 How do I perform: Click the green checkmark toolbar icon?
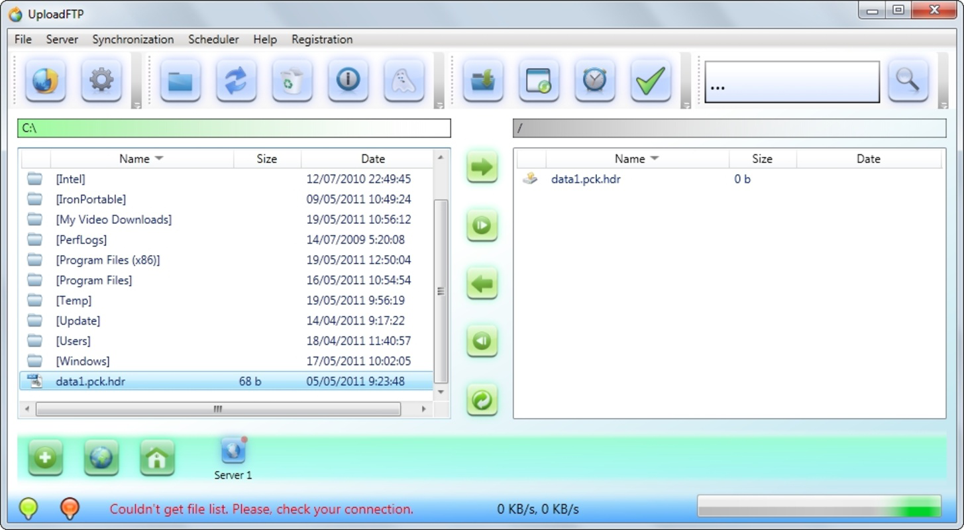coord(650,79)
